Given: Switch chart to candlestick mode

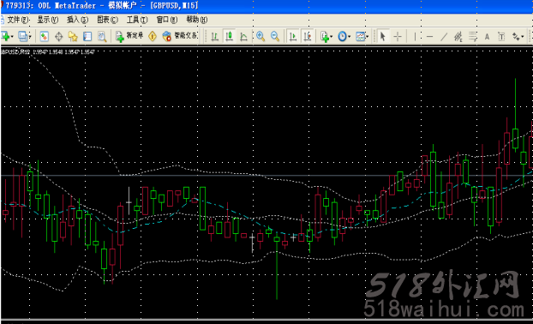Looking at the screenshot, I should (230, 36).
